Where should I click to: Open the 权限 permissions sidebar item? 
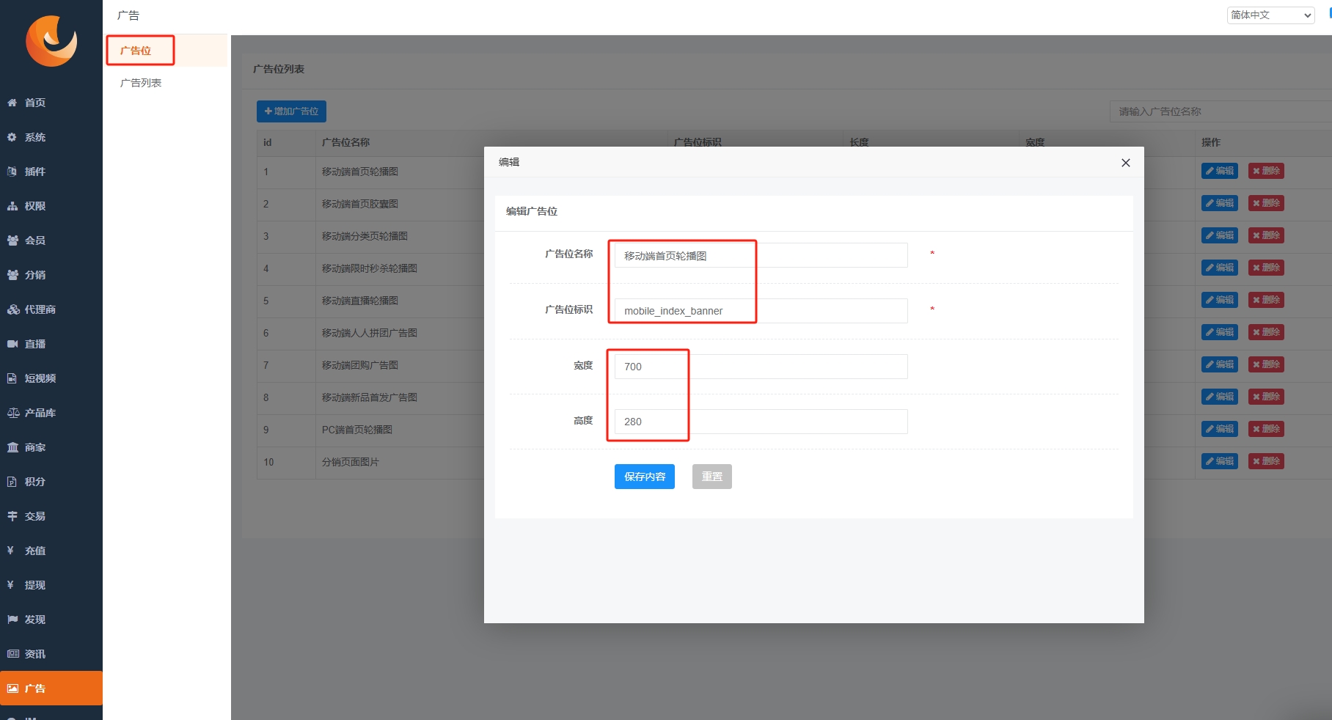(x=51, y=206)
